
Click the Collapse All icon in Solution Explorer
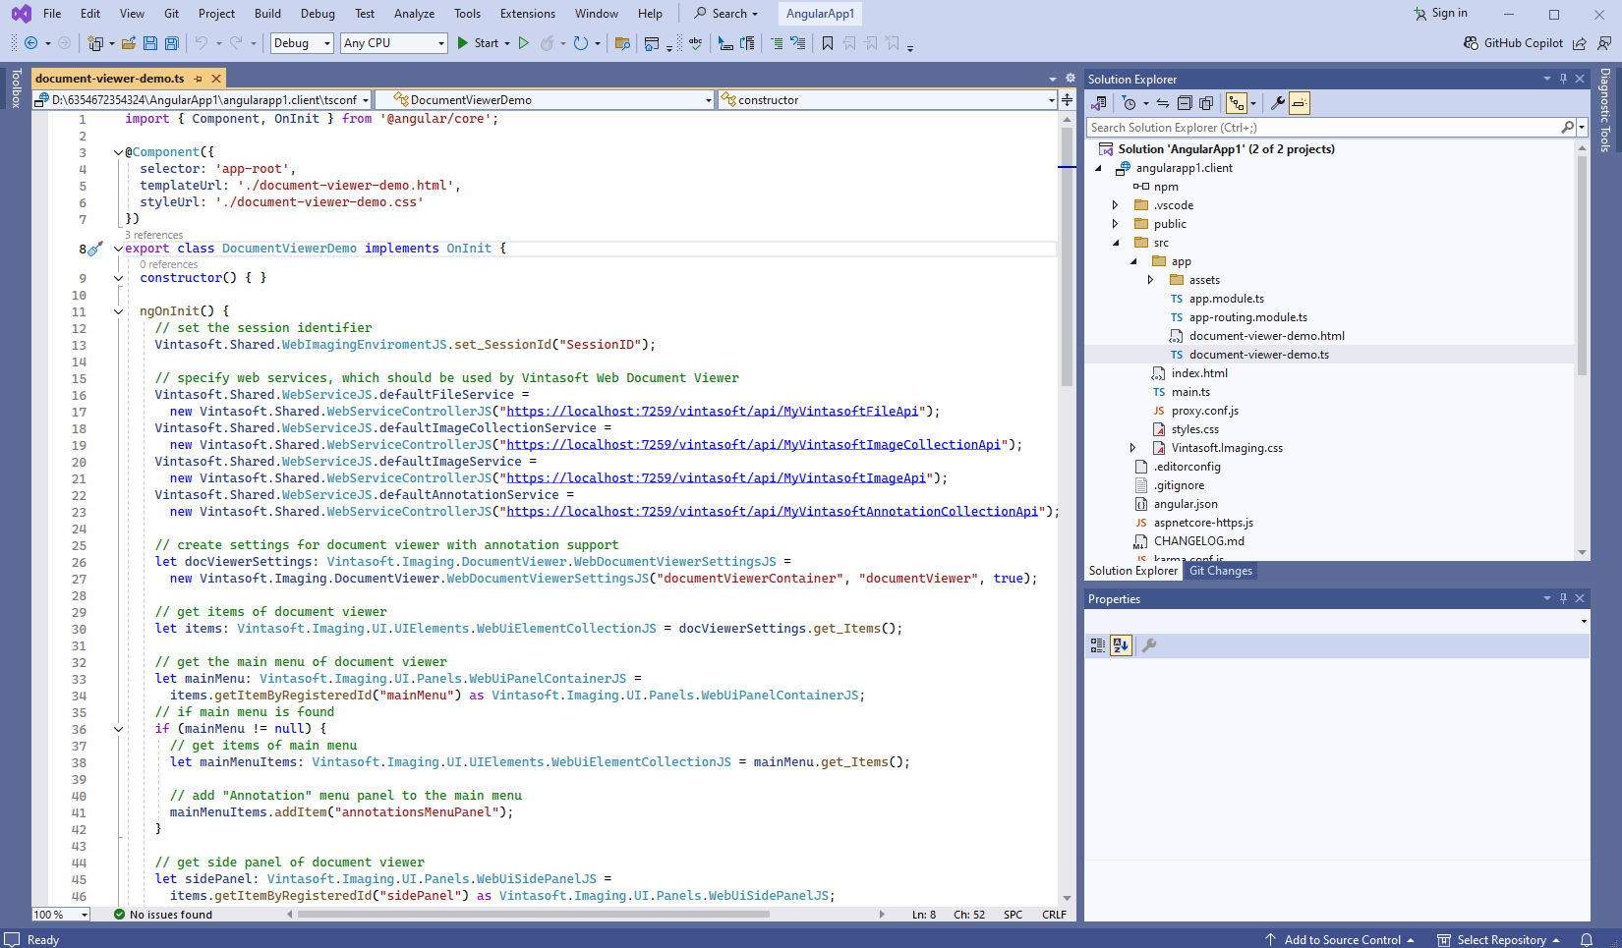coord(1185,103)
